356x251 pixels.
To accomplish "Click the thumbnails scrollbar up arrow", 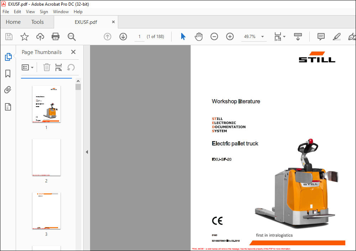I will pos(78,81).
